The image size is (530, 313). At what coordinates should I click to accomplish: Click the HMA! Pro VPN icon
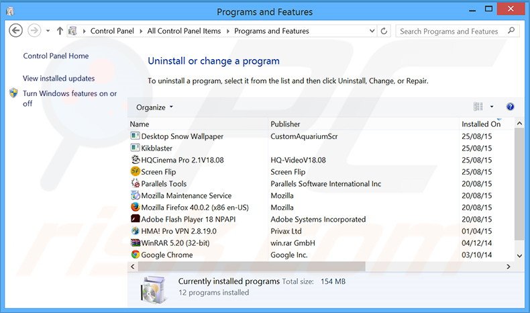[x=136, y=230]
